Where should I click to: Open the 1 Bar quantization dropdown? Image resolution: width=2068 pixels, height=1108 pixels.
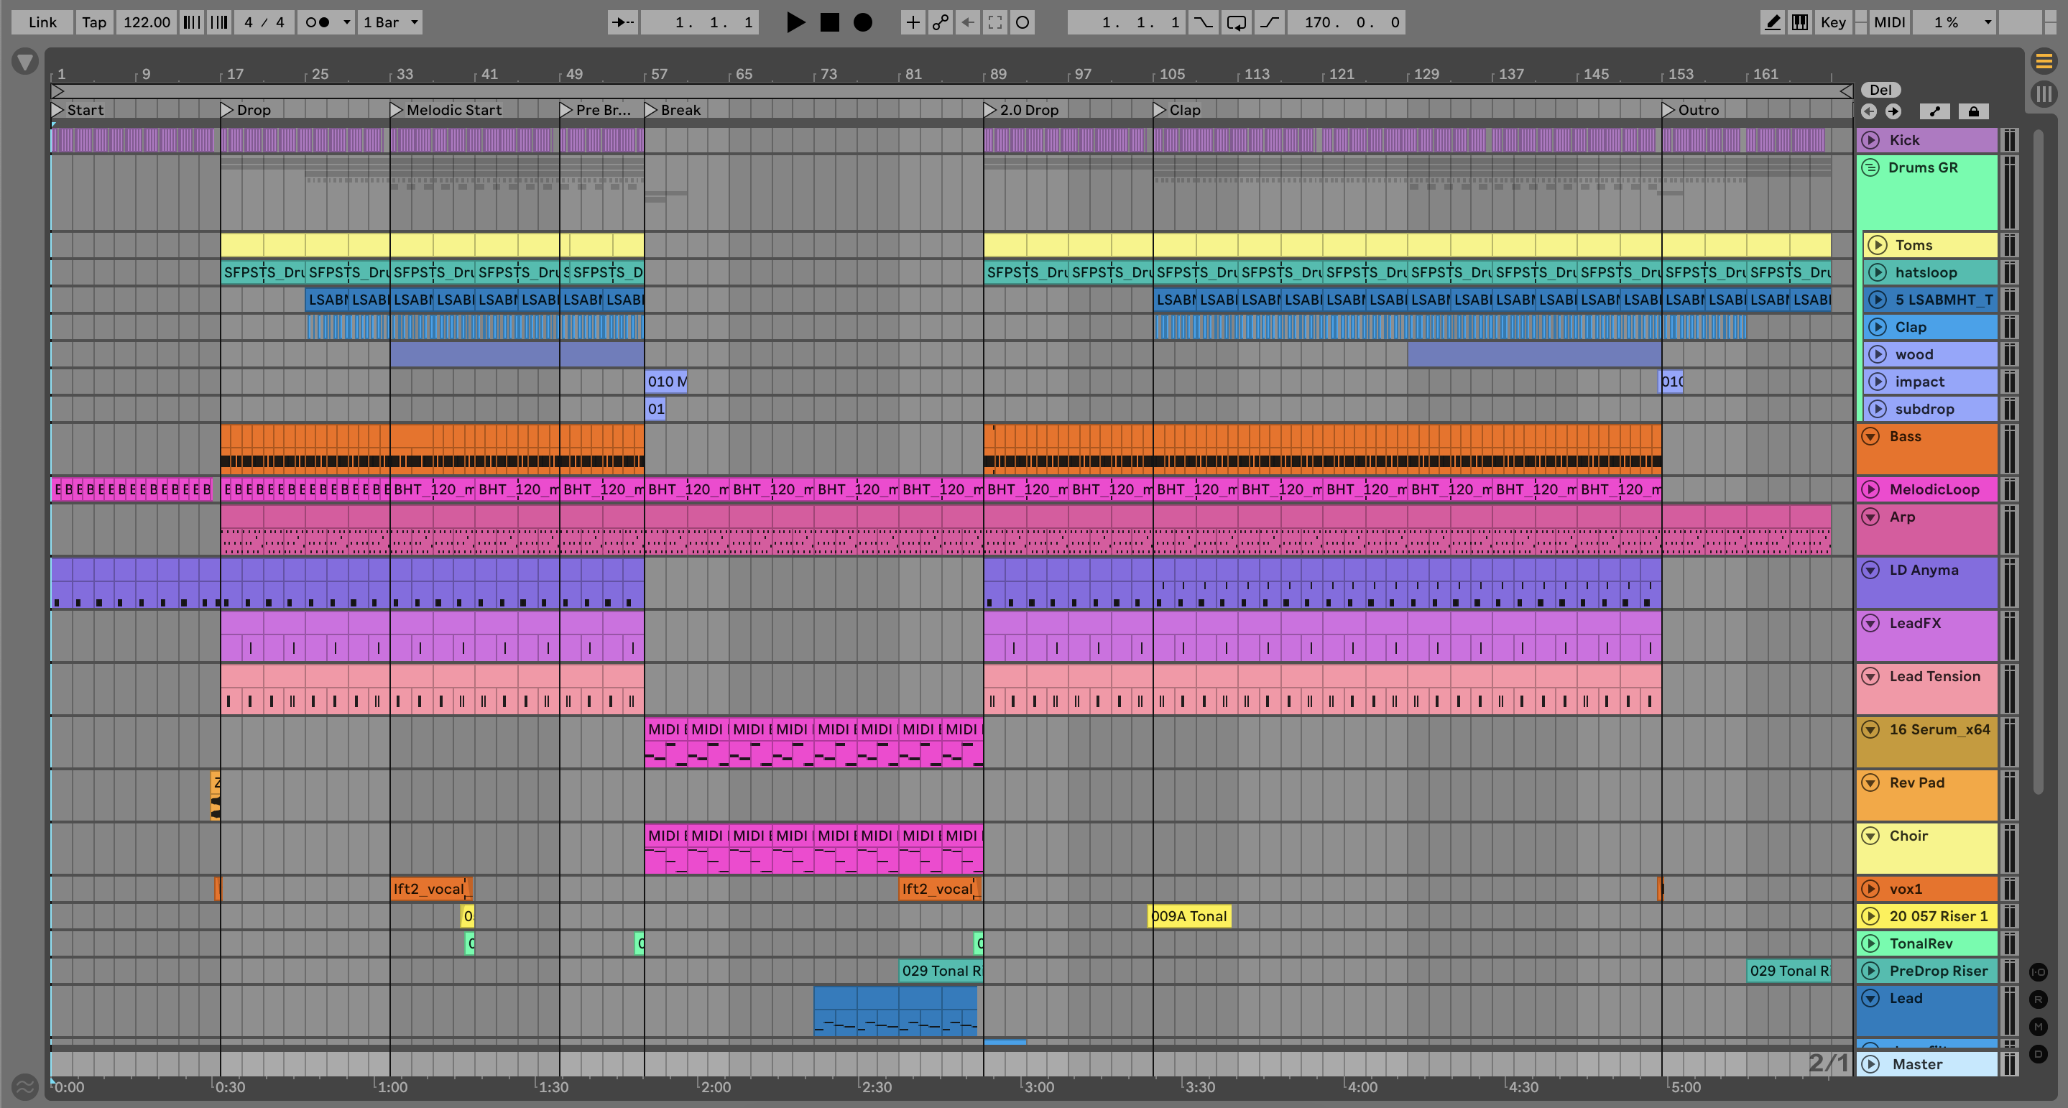pos(390,22)
